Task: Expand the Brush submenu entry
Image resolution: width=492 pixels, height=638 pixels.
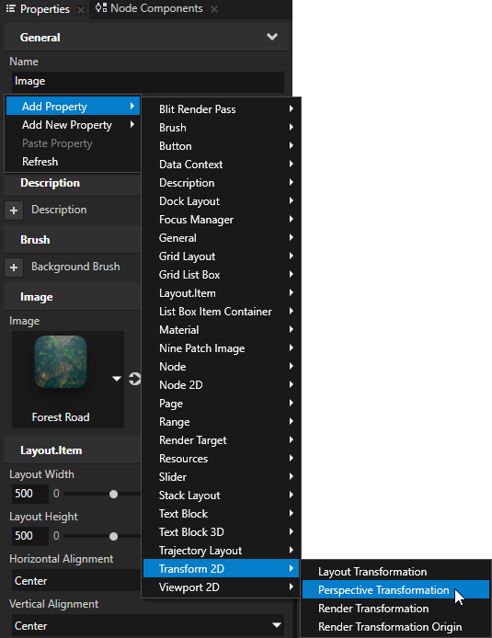Action: pyautogui.click(x=222, y=128)
